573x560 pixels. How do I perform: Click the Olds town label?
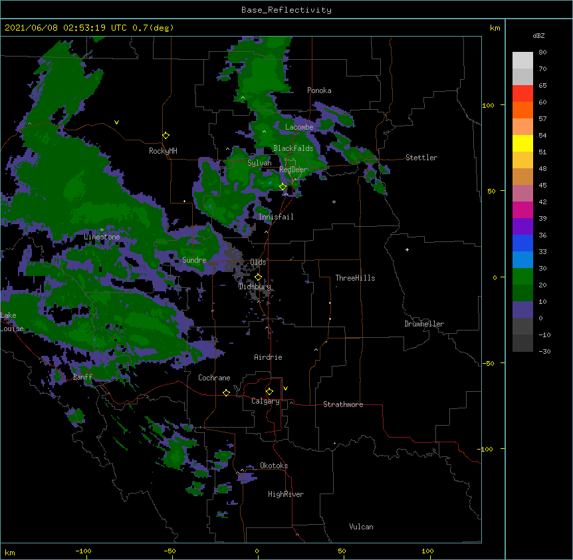click(258, 262)
